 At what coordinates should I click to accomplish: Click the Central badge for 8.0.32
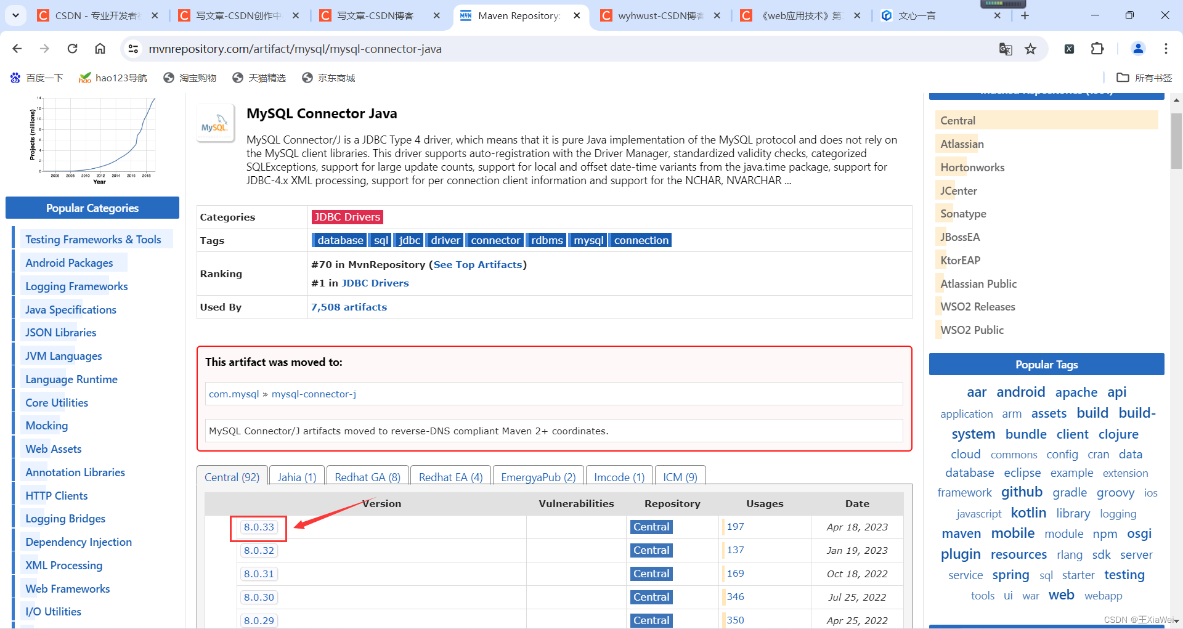coord(651,550)
